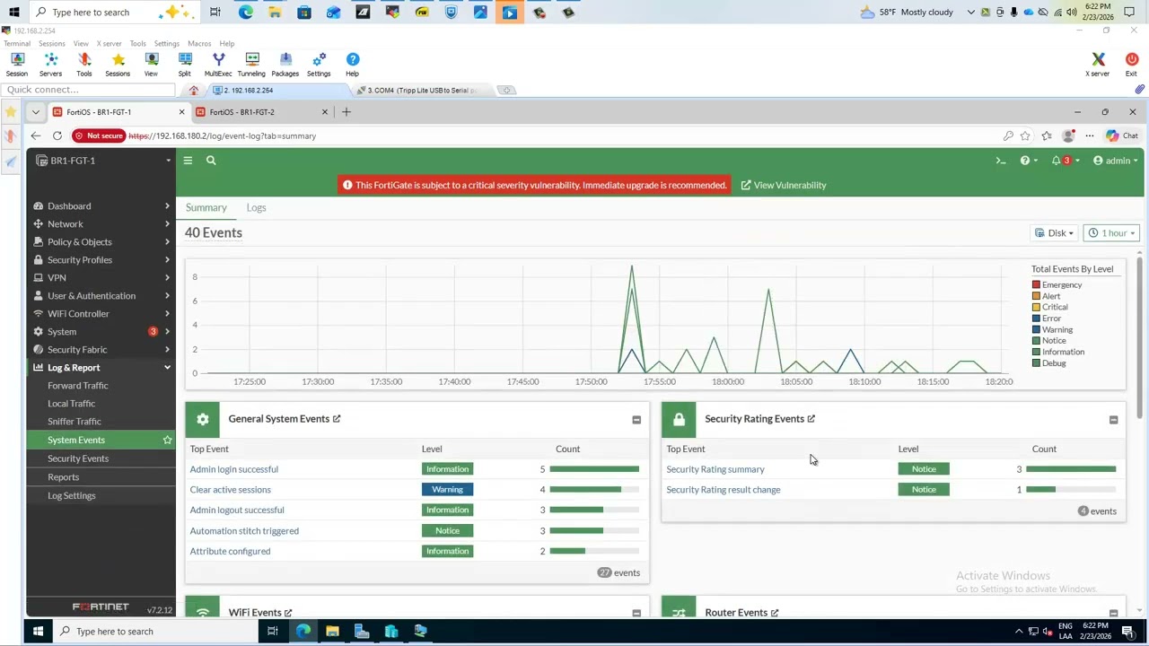The image size is (1149, 646).
Task: Open the Security Rating summary event
Action: pos(715,469)
